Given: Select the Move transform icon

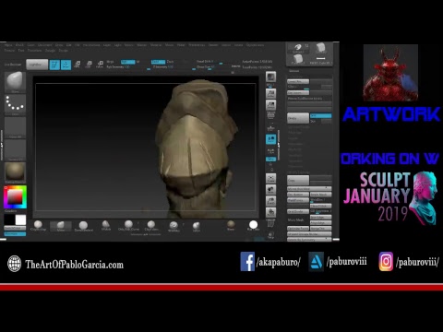Looking at the screenshot, I should (x=78, y=65).
